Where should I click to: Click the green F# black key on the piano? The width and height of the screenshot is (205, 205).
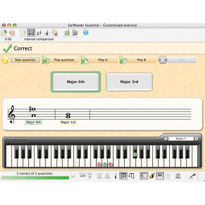point(135,155)
